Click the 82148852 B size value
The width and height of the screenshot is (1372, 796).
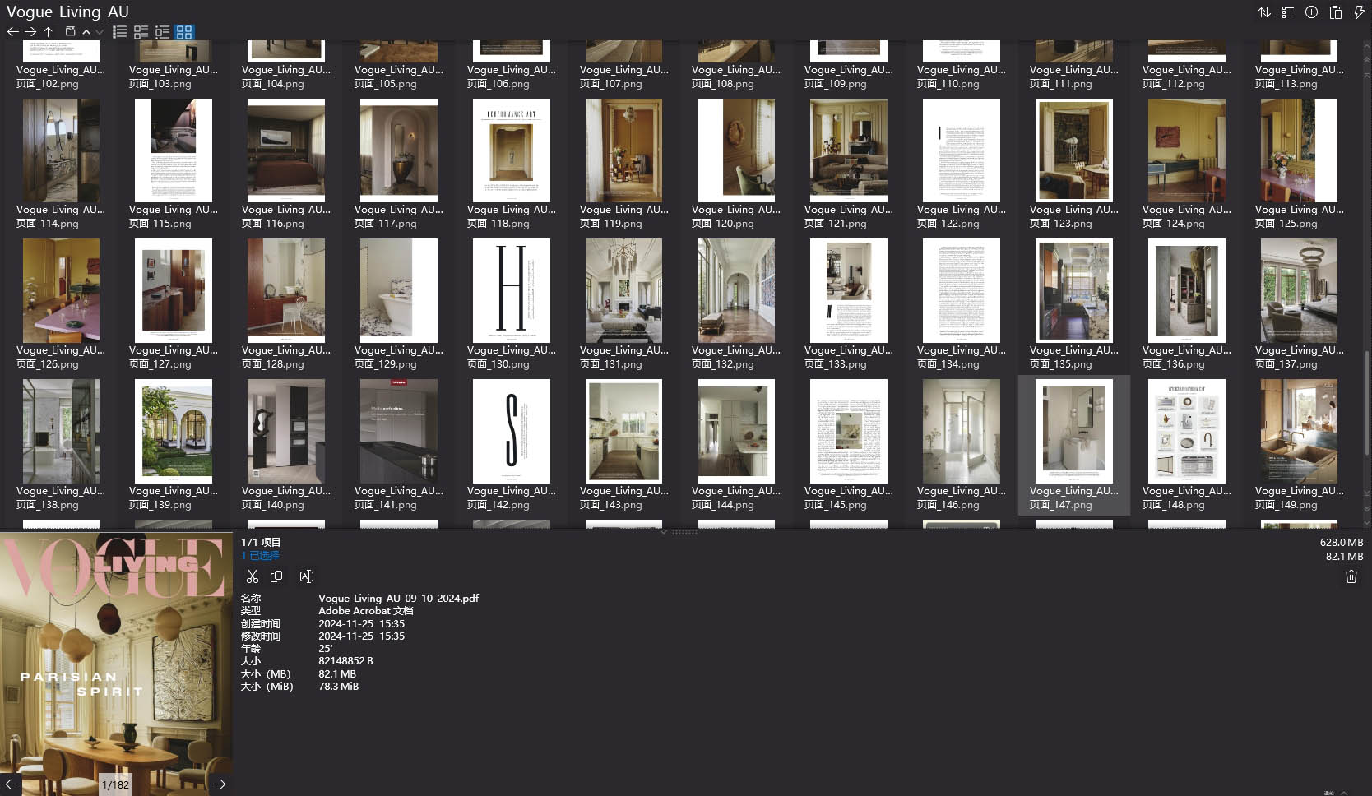coord(345,661)
